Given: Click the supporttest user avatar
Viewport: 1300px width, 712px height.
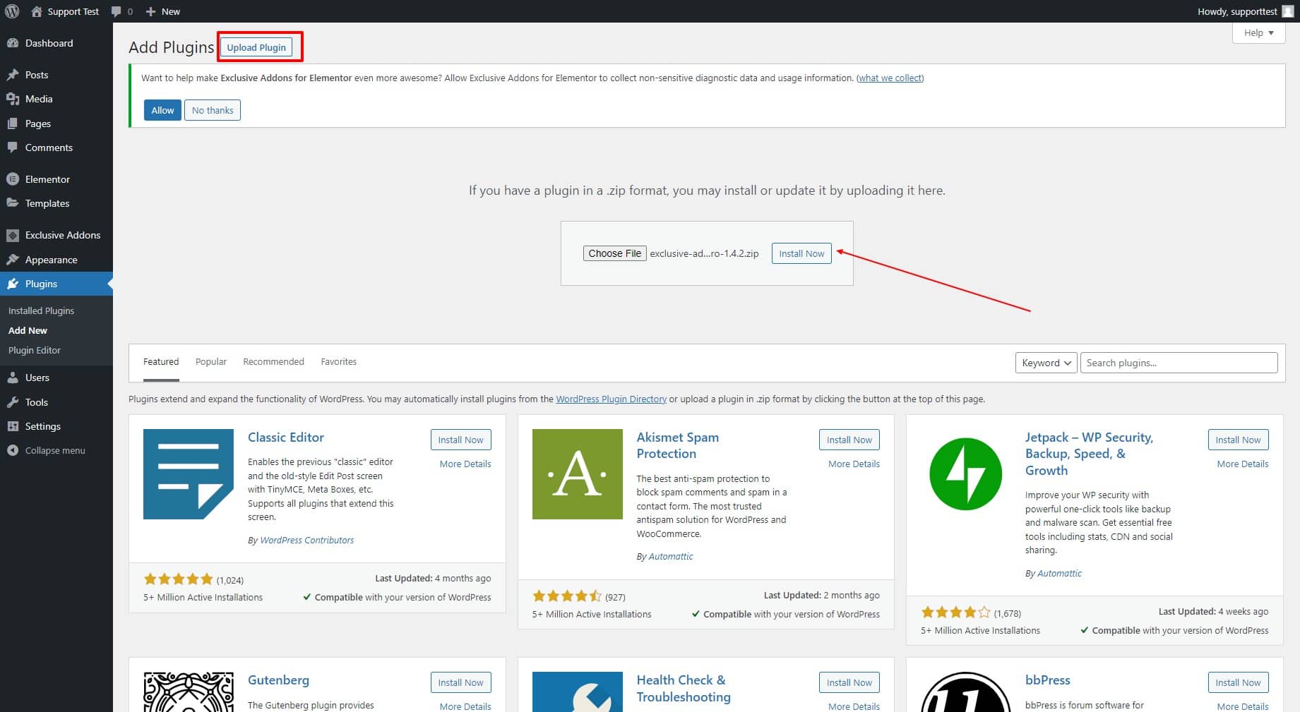Looking at the screenshot, I should [x=1288, y=11].
